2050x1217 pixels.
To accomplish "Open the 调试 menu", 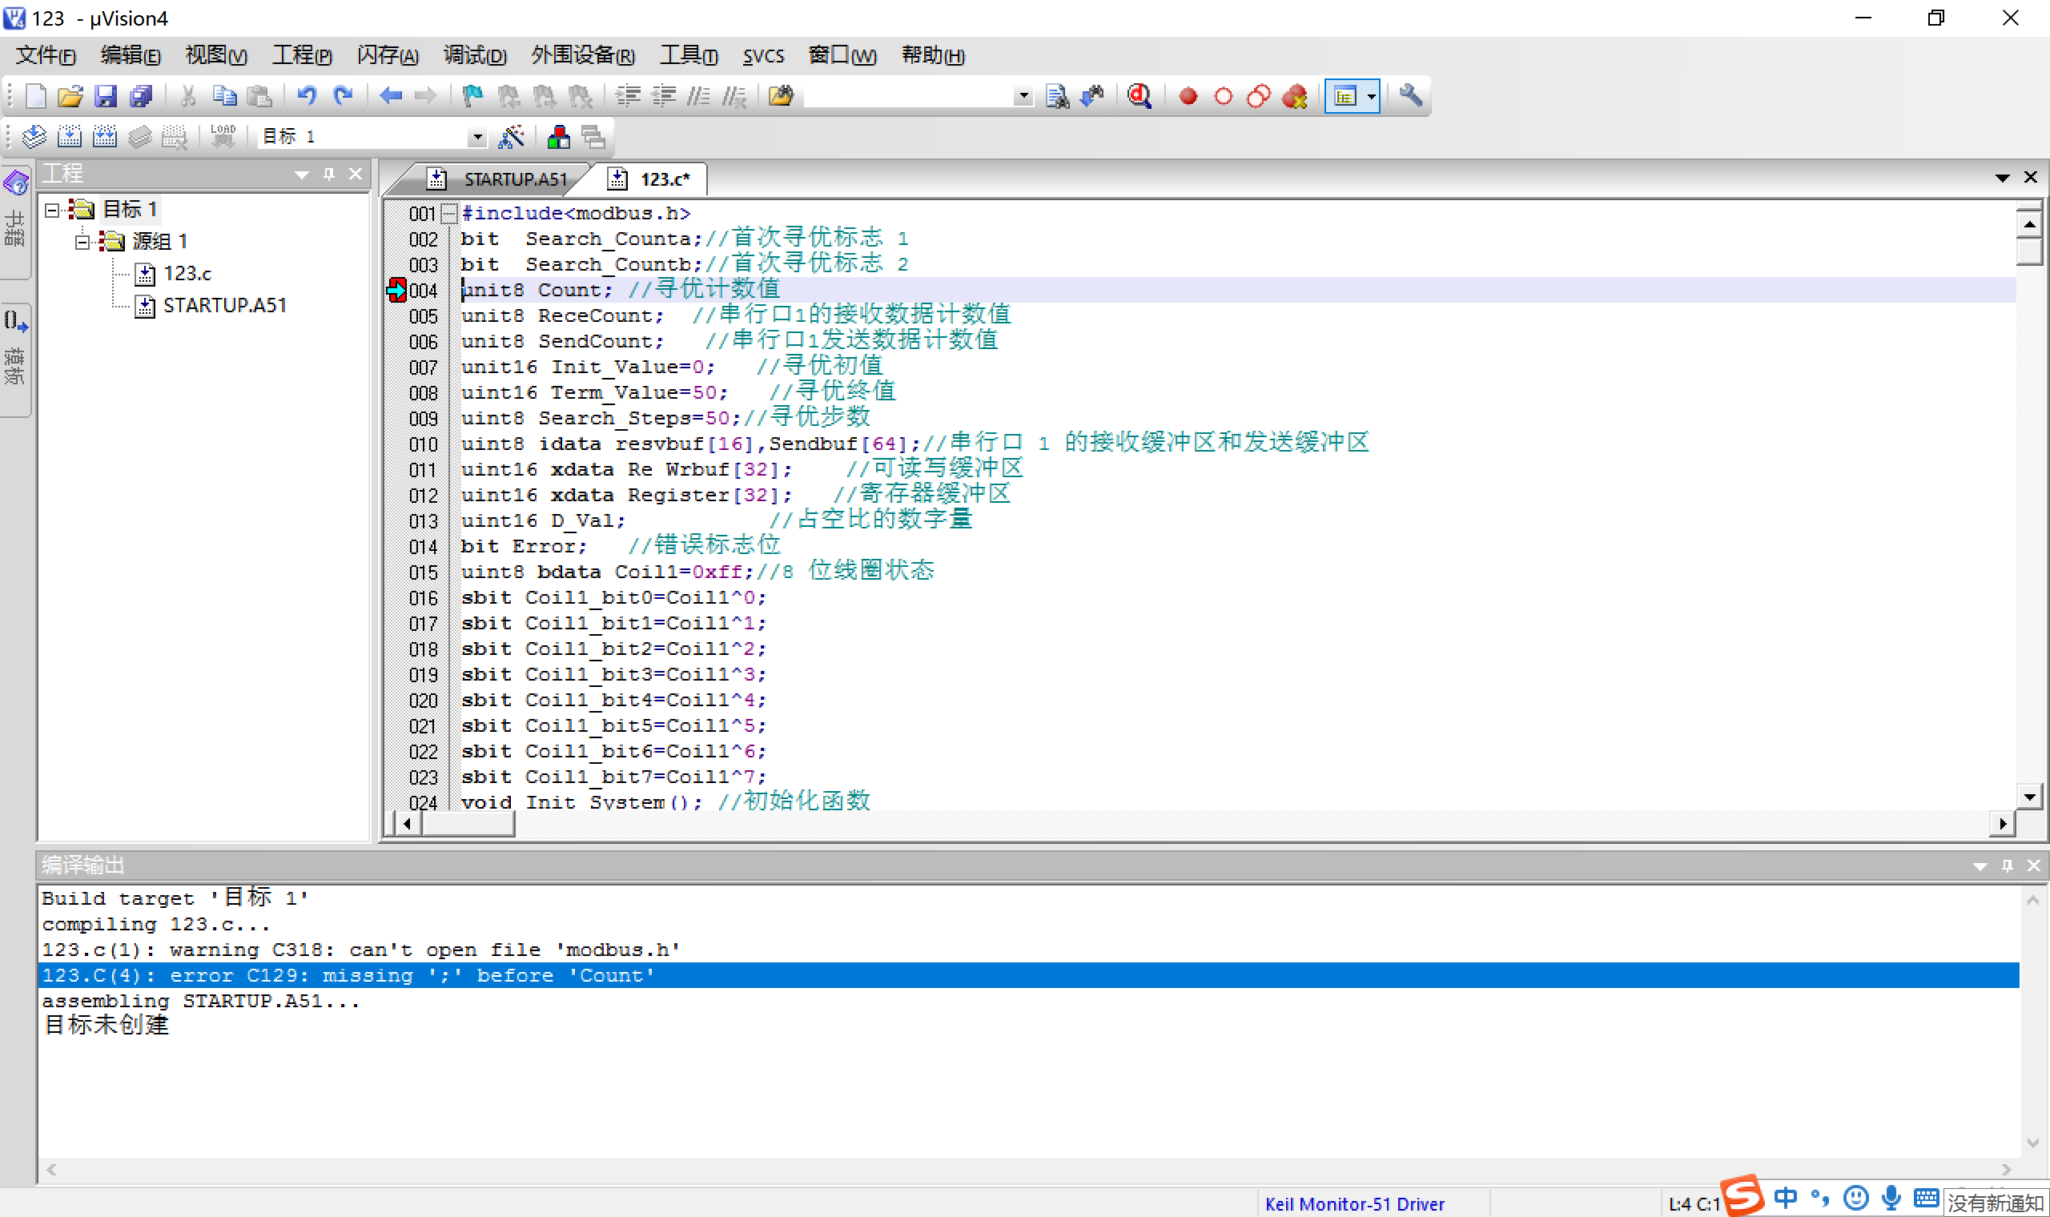I will [x=475, y=56].
